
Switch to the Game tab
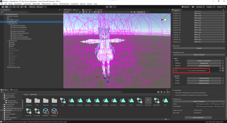(76, 10)
